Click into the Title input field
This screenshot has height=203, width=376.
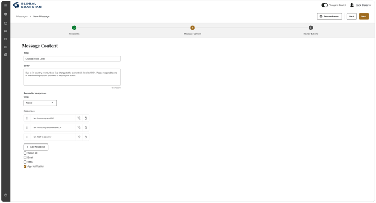72,59
